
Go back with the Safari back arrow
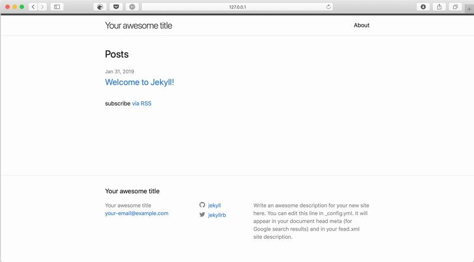33,7
